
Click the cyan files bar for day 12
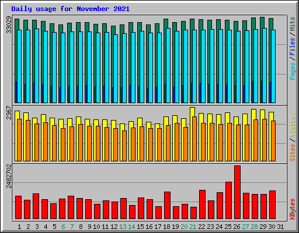point(116,69)
